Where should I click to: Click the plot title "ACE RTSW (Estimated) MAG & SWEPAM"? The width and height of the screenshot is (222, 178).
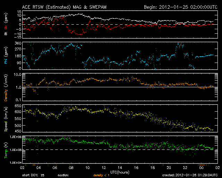[x=64, y=7]
